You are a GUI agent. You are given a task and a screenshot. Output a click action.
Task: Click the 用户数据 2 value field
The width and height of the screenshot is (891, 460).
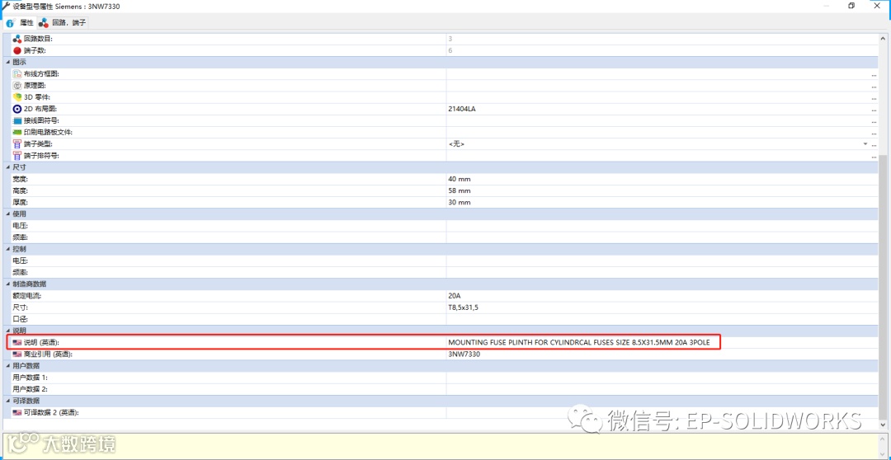tap(662, 389)
